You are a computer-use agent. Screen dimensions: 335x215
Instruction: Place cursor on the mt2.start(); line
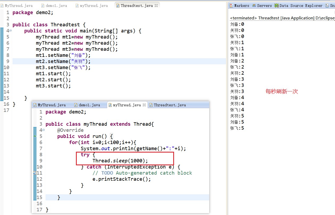[x=54, y=80]
